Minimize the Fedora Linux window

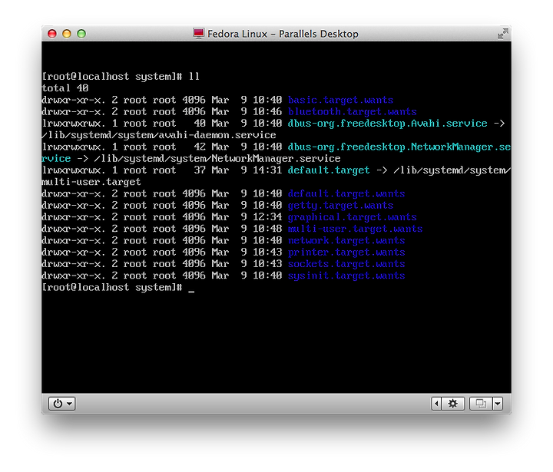point(67,34)
